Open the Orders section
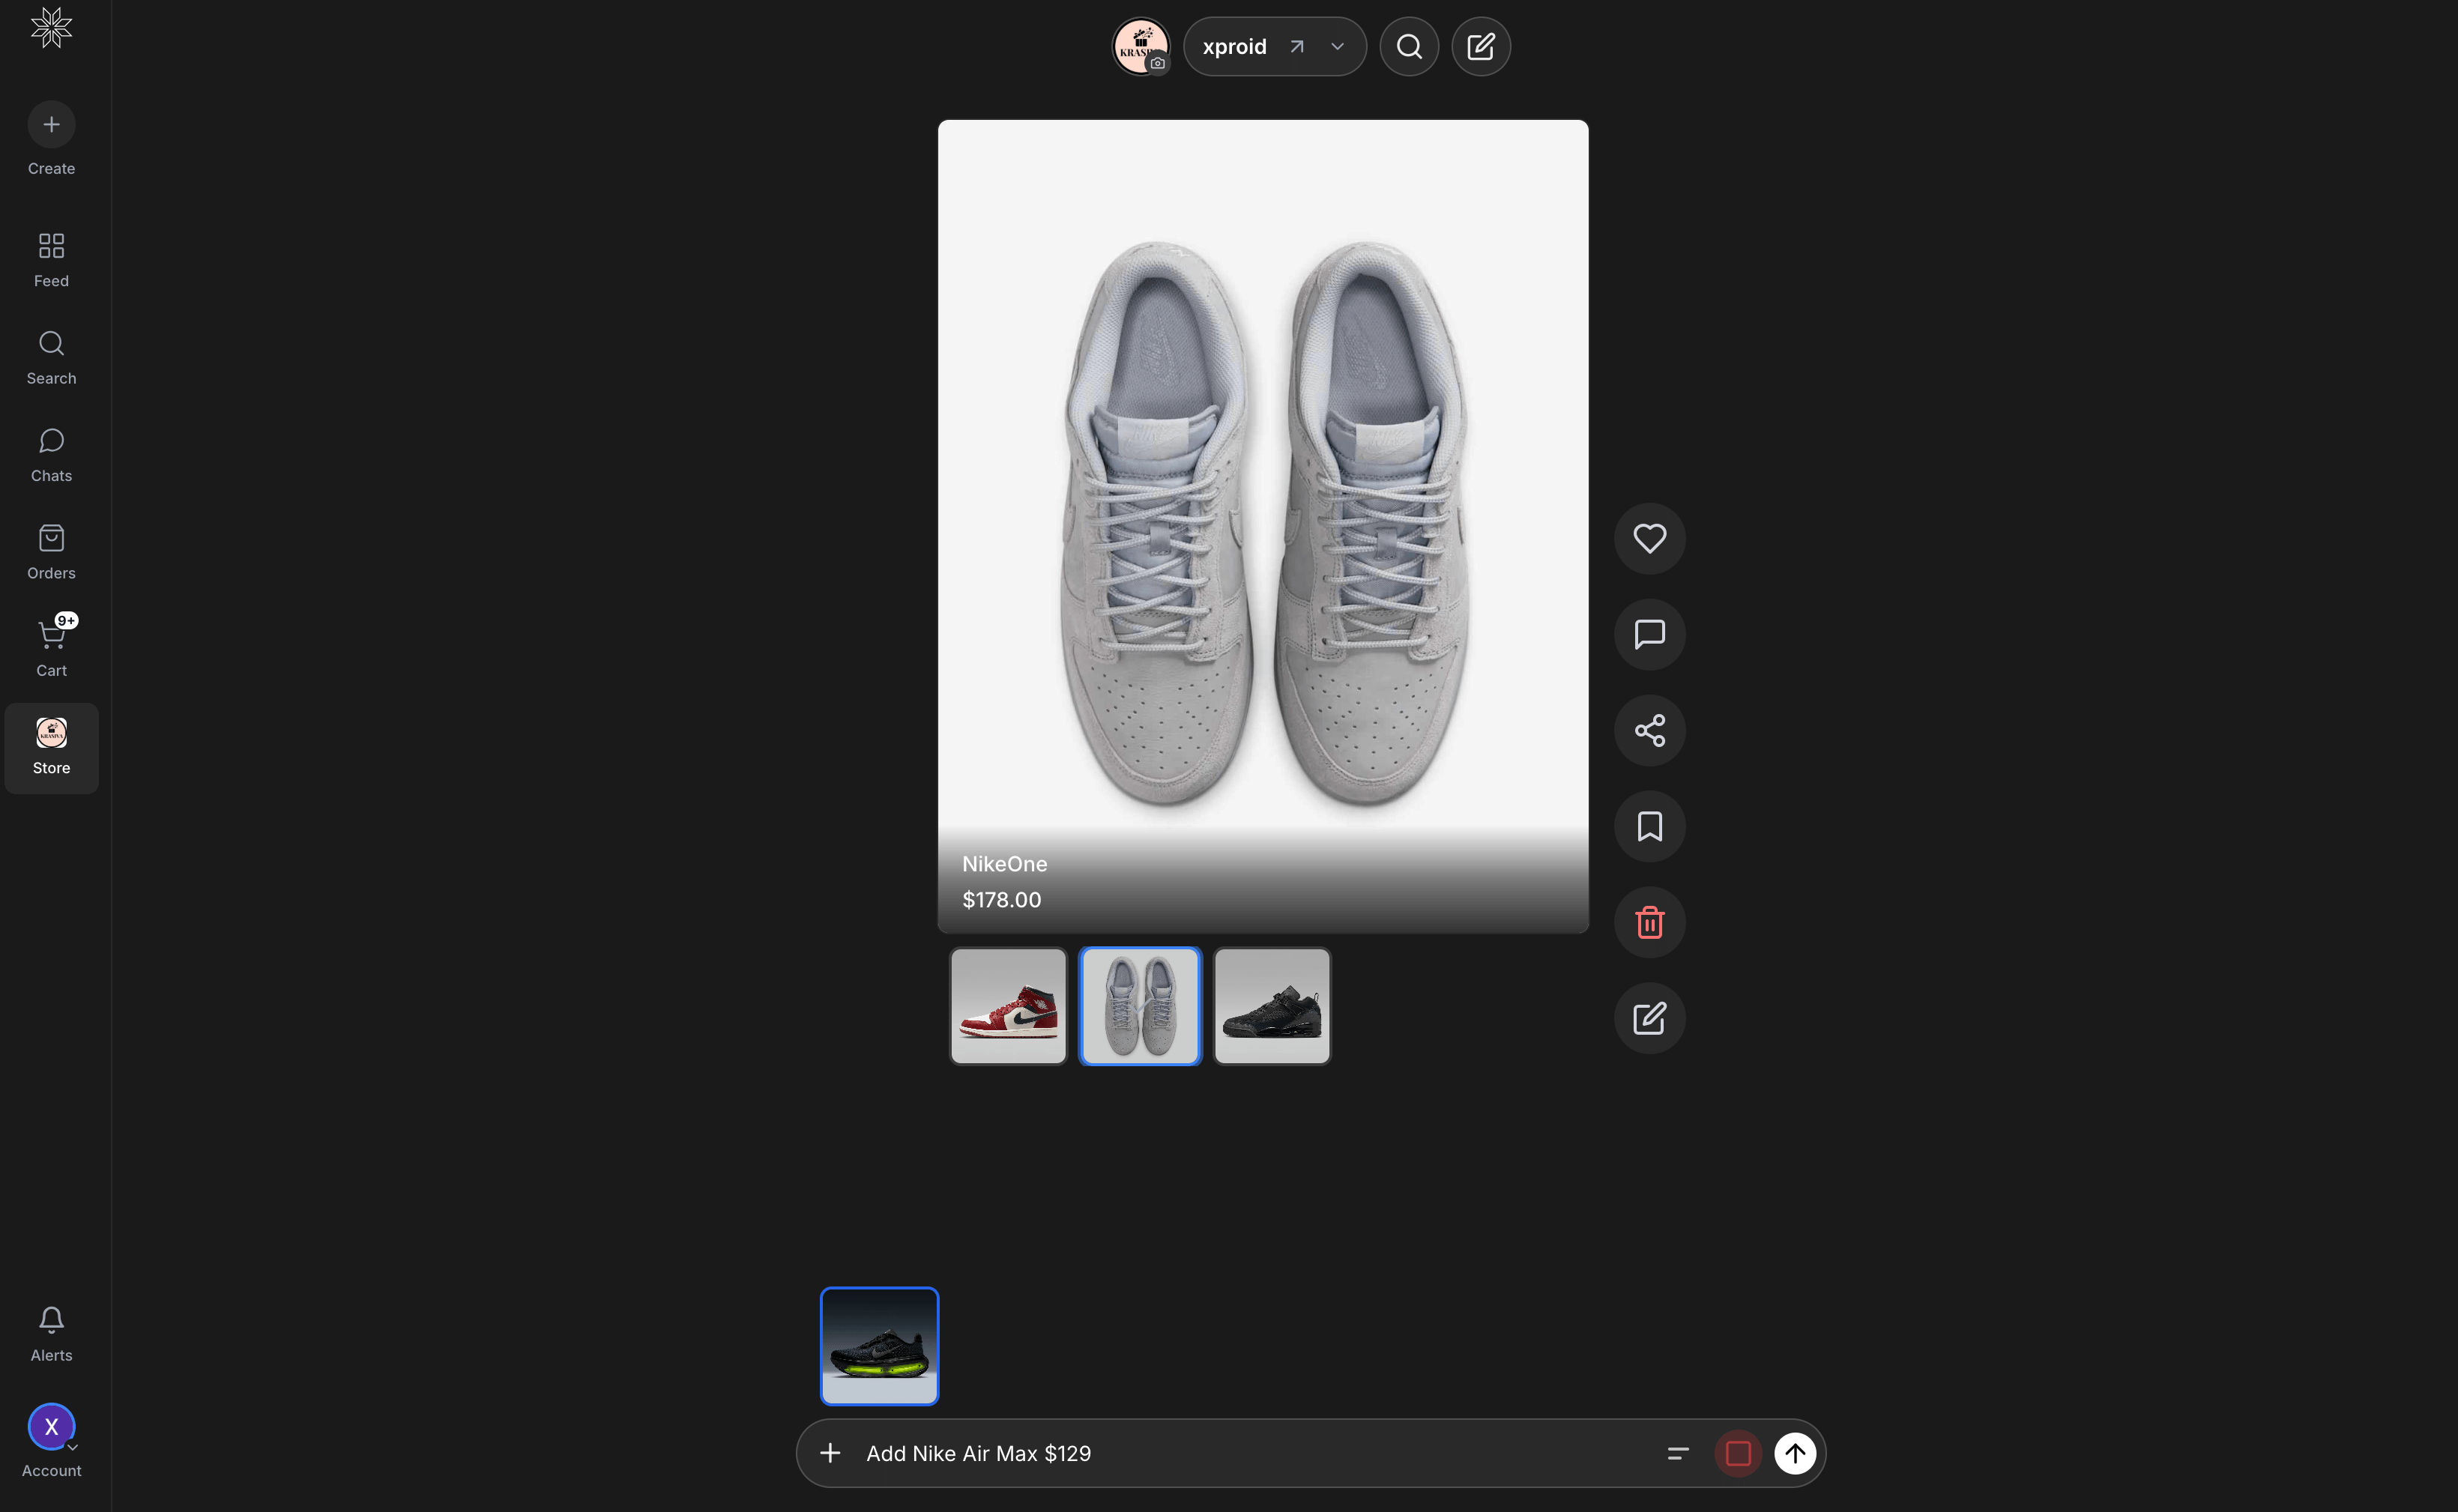The height and width of the screenshot is (1512, 2458). [x=51, y=551]
